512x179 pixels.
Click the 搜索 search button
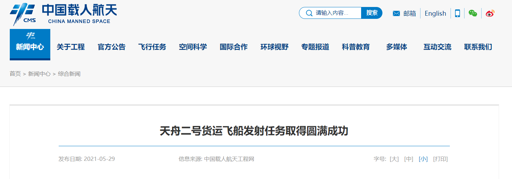[372, 13]
